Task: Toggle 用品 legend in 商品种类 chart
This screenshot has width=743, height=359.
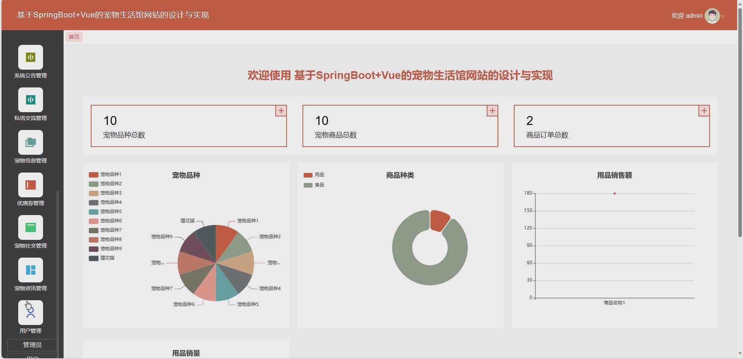Action: (x=314, y=175)
